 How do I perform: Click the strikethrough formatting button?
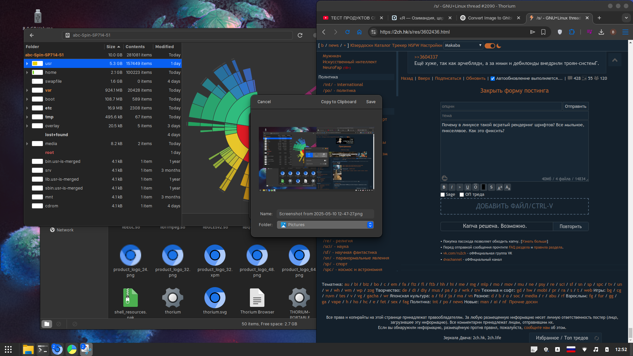tap(491, 187)
